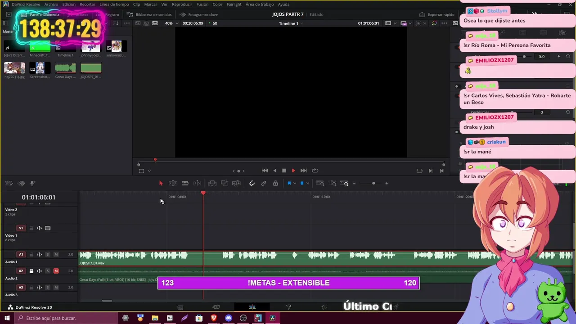Image resolution: width=576 pixels, height=324 pixels.
Task: Lock the Audio 1 track
Action: (x=31, y=255)
